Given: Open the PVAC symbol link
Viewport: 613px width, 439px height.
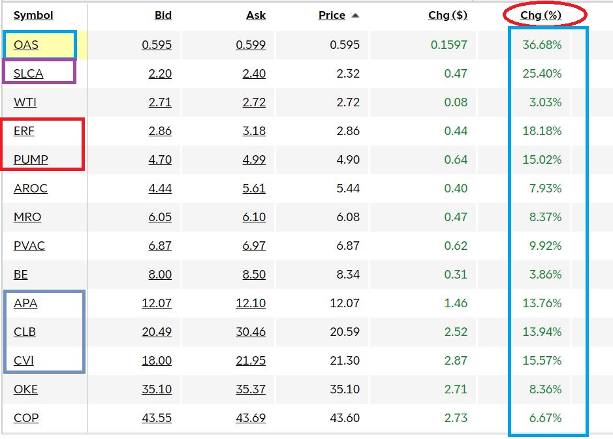Looking at the screenshot, I should [29, 246].
